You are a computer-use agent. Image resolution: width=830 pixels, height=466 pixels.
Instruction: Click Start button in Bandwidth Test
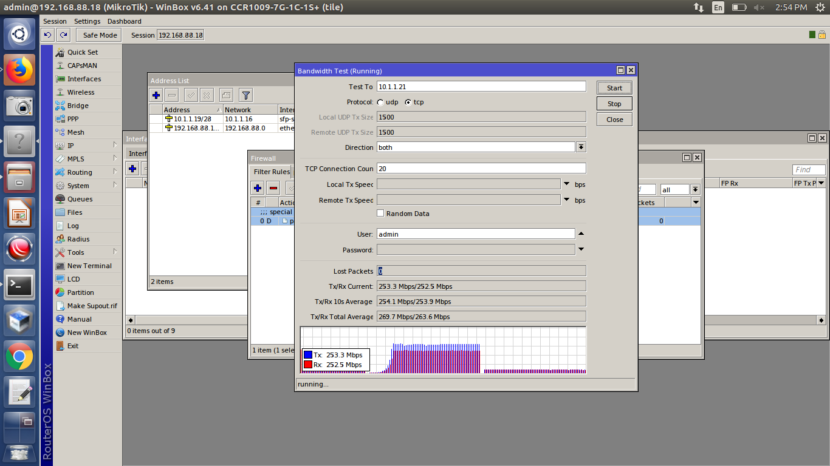(614, 88)
